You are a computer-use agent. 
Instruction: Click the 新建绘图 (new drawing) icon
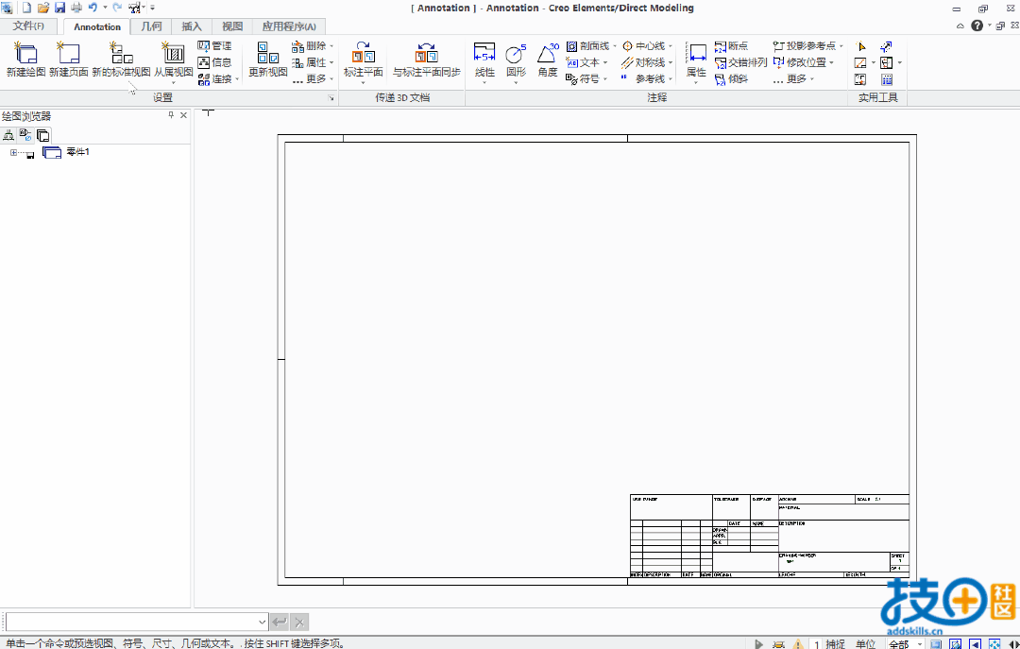tap(26, 54)
